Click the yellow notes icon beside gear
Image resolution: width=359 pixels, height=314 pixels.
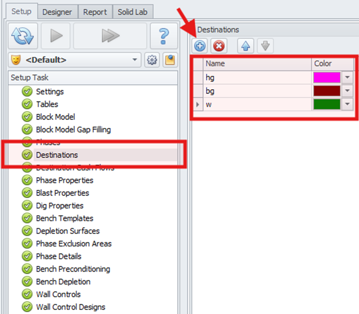point(169,60)
